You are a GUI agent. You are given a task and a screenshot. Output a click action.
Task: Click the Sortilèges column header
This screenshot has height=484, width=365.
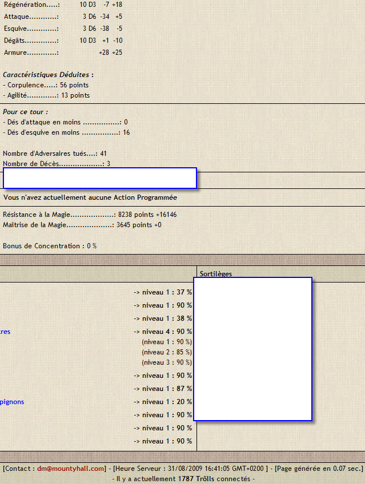tap(216, 274)
